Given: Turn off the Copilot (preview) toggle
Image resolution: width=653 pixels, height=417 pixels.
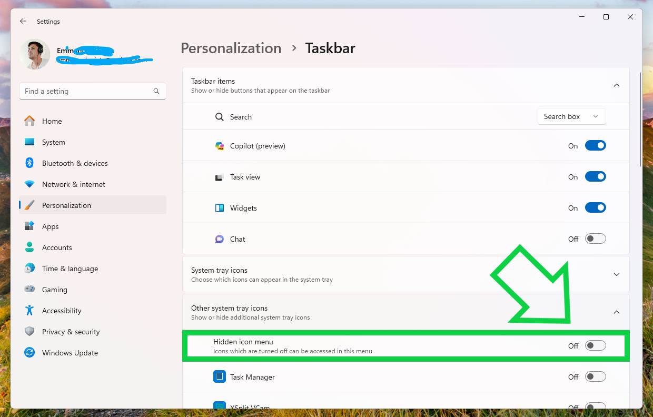Looking at the screenshot, I should point(595,146).
